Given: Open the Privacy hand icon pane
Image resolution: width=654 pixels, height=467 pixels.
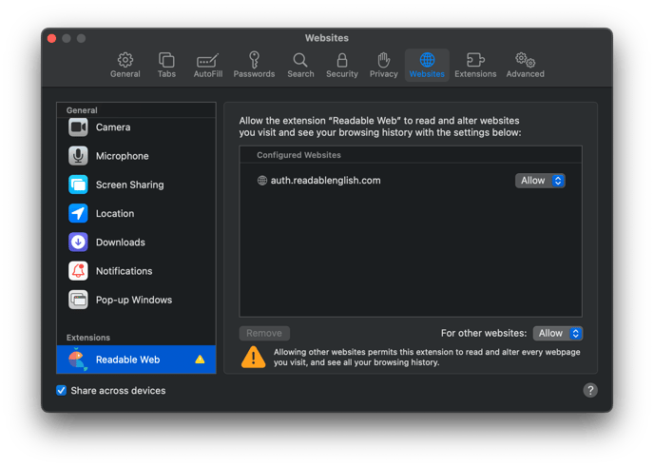Looking at the screenshot, I should 383,65.
